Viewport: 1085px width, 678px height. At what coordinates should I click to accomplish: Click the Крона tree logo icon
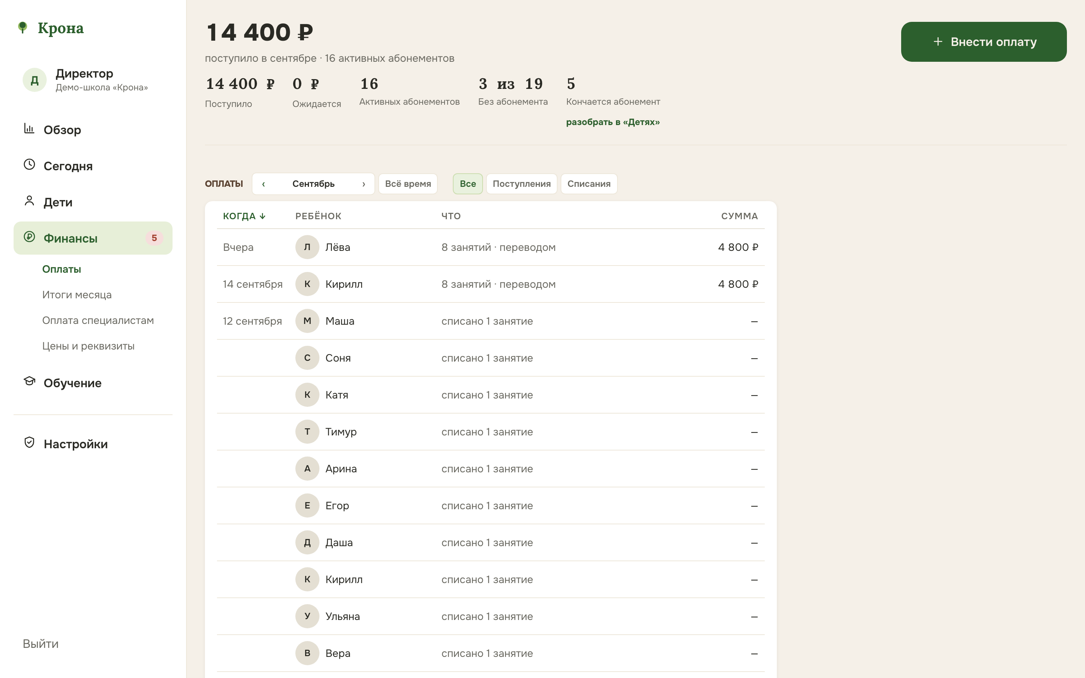pyautogui.click(x=23, y=28)
